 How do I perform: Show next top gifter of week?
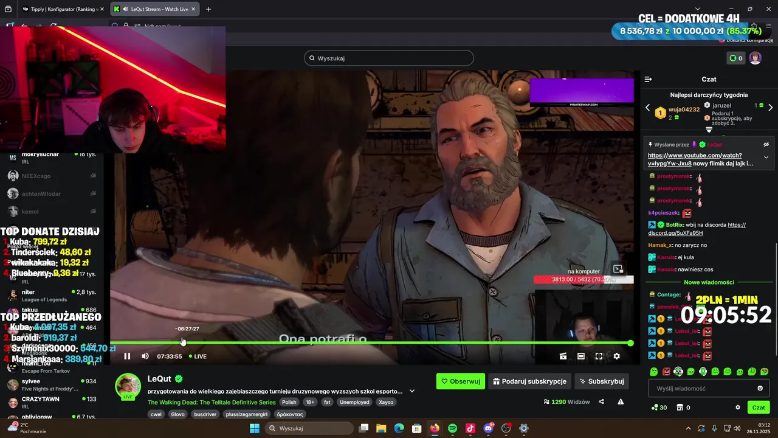pos(770,108)
